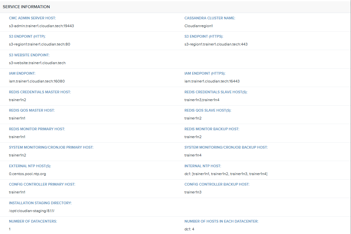Select REDIS MONITOR PRIMARY HOST label
This screenshot has height=234, width=351.
pyautogui.click(x=37, y=129)
